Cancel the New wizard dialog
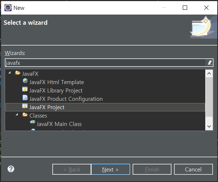218x182 pixels. [x=193, y=169]
